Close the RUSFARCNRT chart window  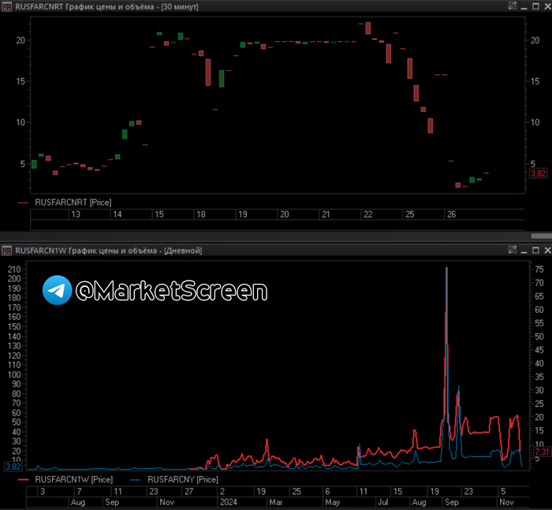(547, 6)
